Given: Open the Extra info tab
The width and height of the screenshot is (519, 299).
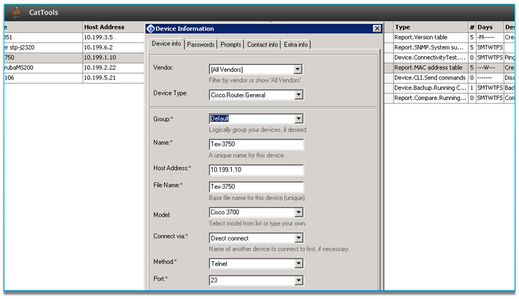Looking at the screenshot, I should [295, 44].
